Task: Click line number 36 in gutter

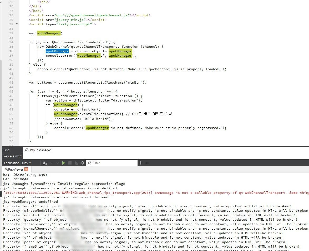Action: pos(11,51)
